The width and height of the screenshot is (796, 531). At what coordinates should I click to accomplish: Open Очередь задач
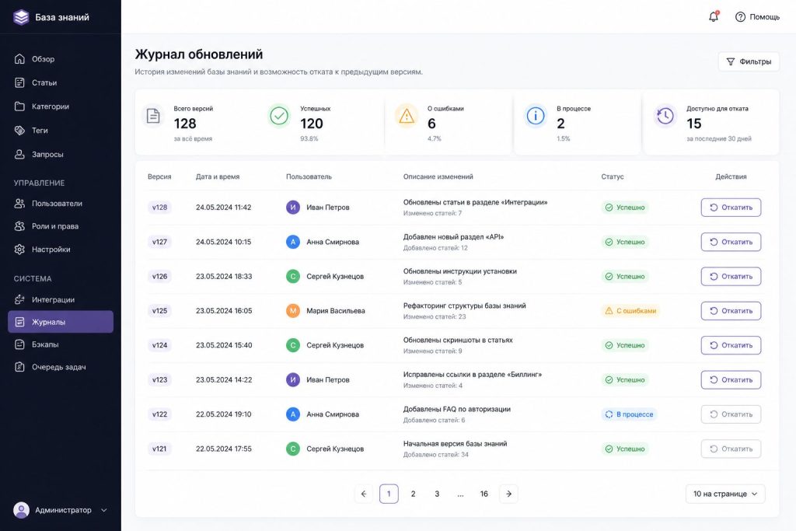[x=61, y=367]
